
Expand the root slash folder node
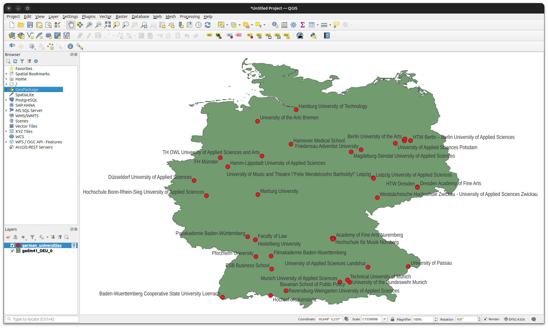(6, 84)
